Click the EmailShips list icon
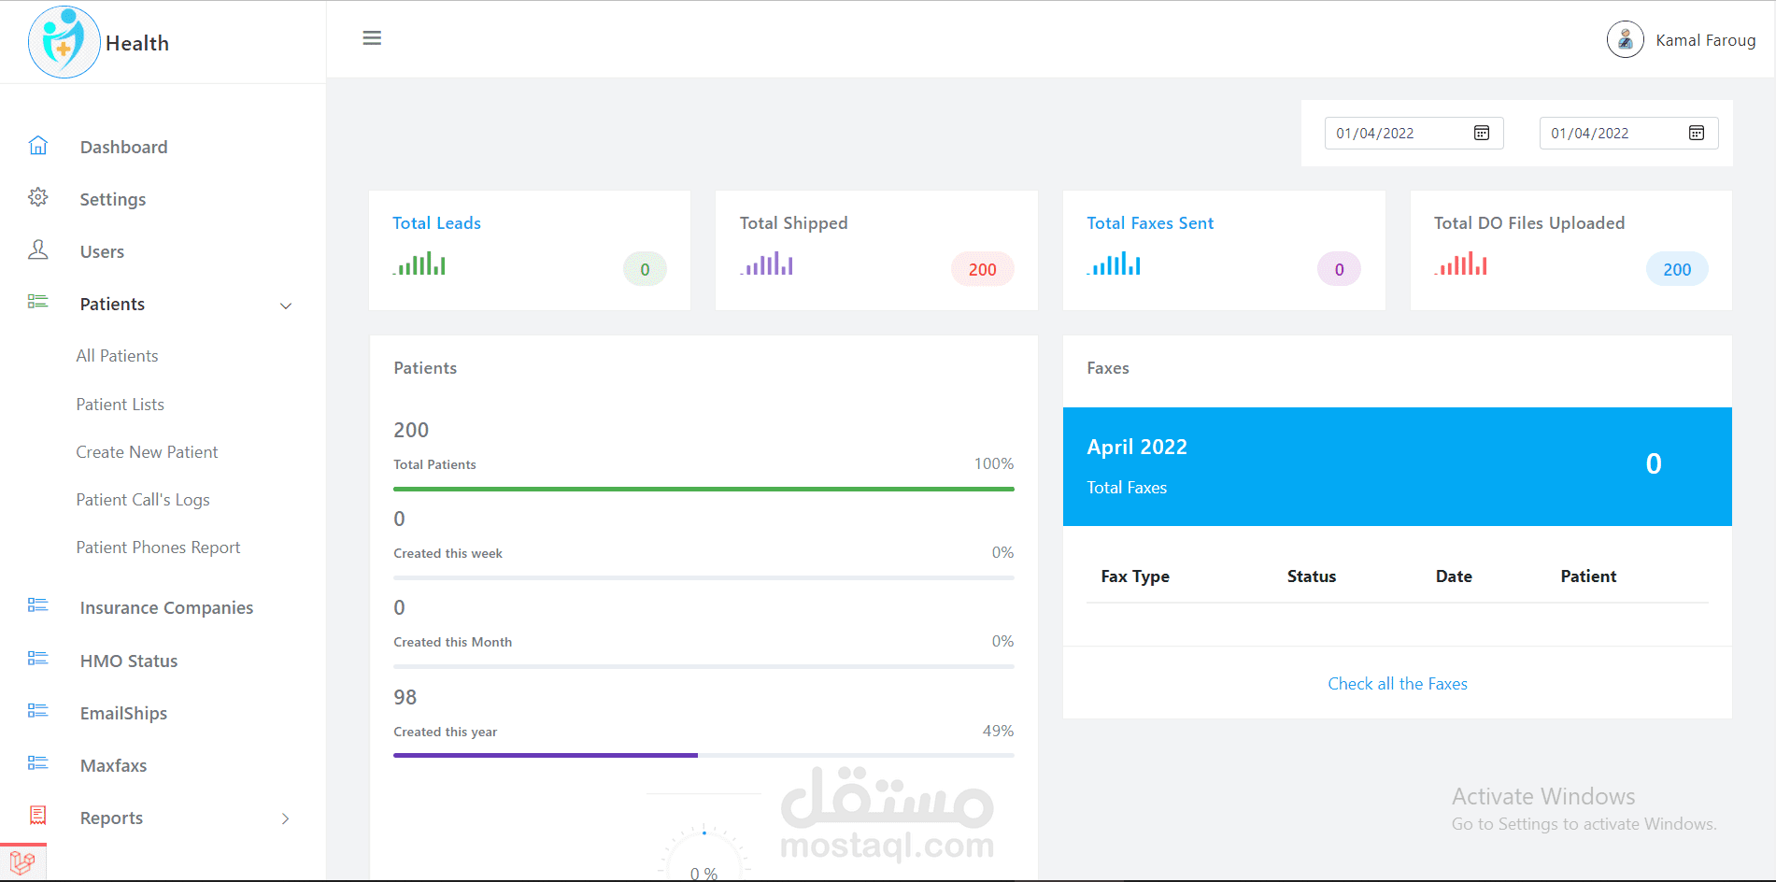The width and height of the screenshot is (1776, 882). coord(38,711)
